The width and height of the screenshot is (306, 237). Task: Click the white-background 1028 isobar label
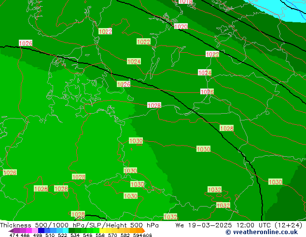point(154,105)
